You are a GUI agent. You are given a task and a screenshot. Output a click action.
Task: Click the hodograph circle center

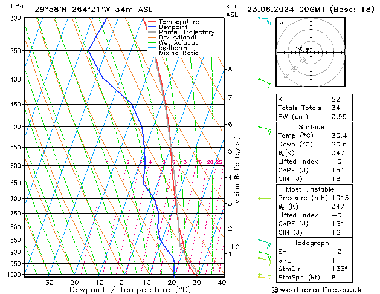click(x=307, y=53)
